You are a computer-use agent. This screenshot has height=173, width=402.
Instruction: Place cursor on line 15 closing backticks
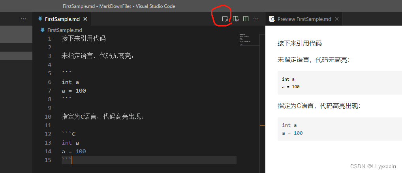66,159
